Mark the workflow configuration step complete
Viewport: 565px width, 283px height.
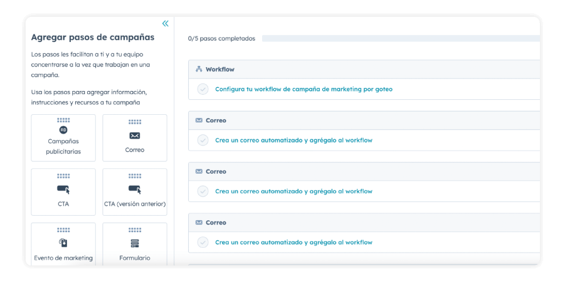203,89
